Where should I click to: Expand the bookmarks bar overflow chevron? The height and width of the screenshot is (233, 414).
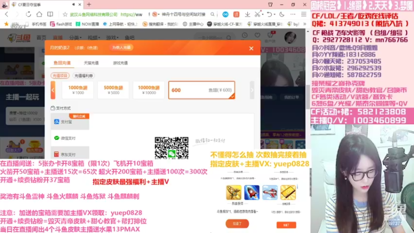pos(305,24)
